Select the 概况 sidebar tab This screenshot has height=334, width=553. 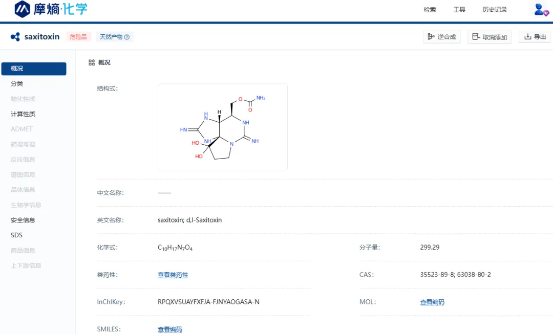click(34, 69)
